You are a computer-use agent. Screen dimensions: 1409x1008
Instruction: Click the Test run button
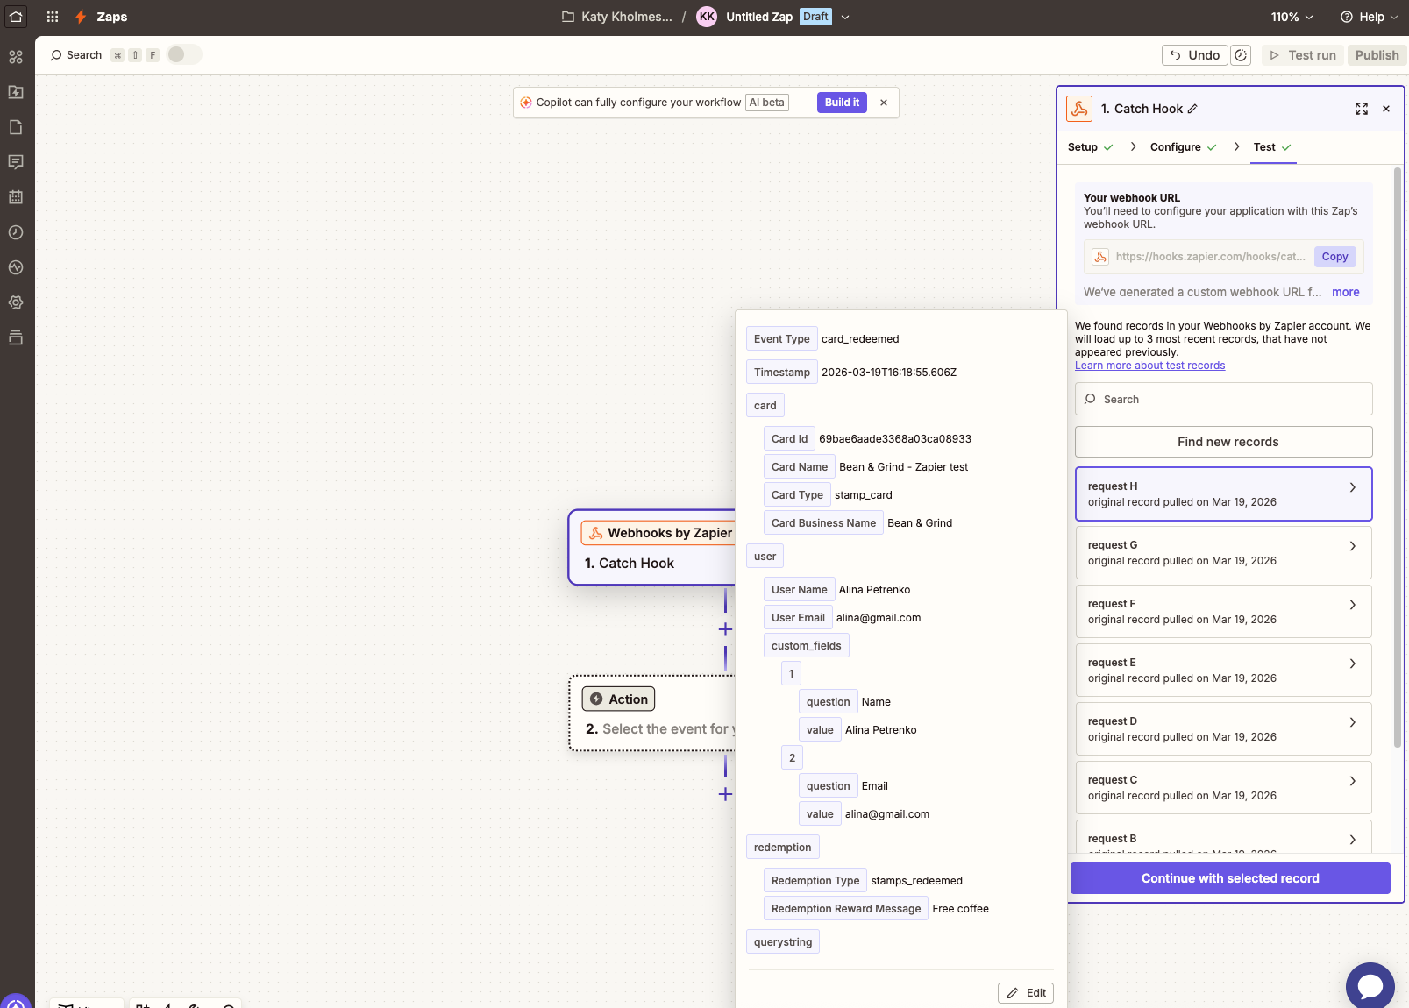[1303, 55]
